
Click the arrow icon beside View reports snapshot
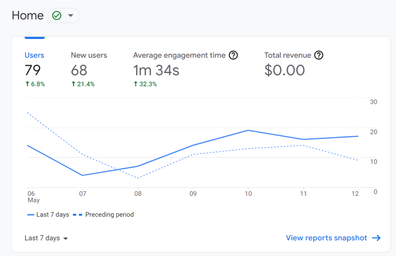pyautogui.click(x=377, y=238)
